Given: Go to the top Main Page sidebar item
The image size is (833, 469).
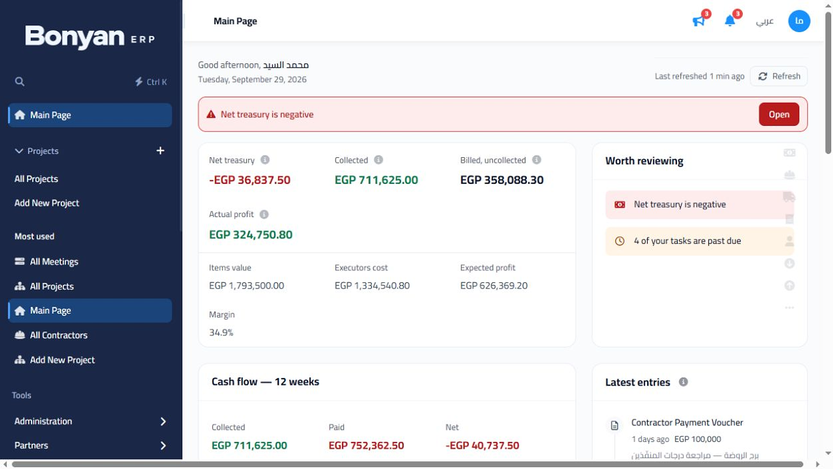Looking at the screenshot, I should click(x=89, y=115).
